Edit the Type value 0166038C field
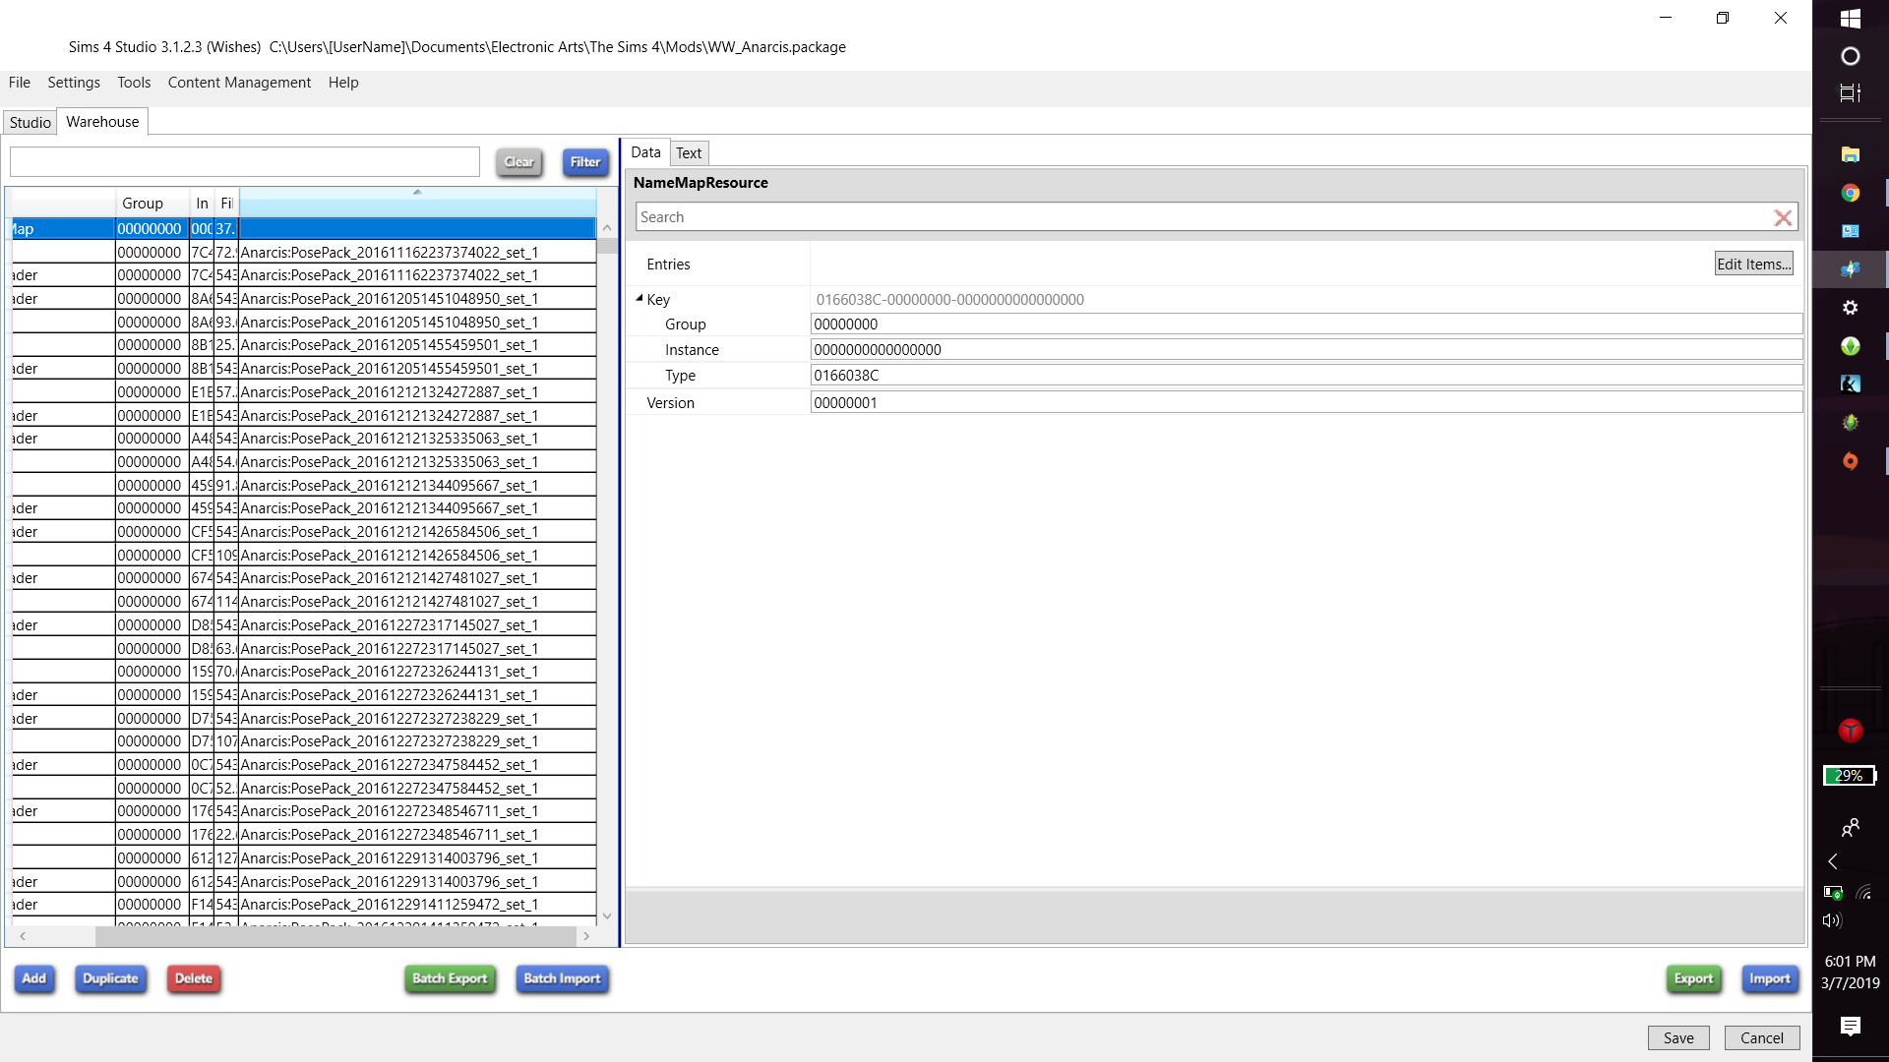The width and height of the screenshot is (1889, 1062). [1307, 376]
